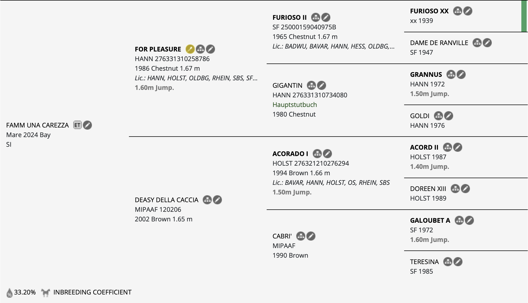
Task: Open pedigree tree icon for ACORADO I
Action: (317, 154)
